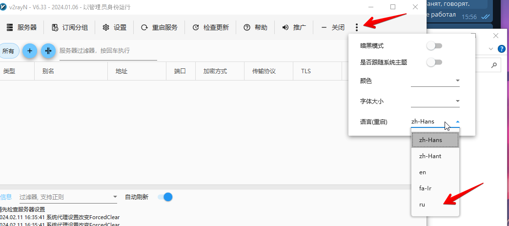This screenshot has height=226, width=509.
Task: Toggle dark mode (暗黑模式) switch
Action: (434, 46)
